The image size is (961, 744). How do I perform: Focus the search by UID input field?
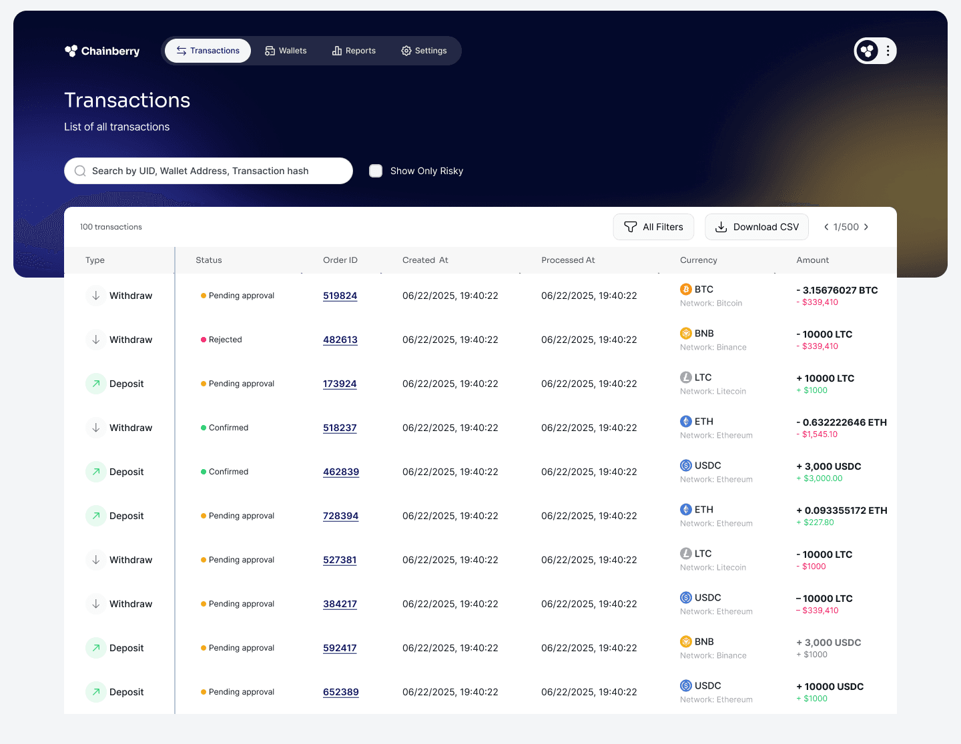click(208, 171)
